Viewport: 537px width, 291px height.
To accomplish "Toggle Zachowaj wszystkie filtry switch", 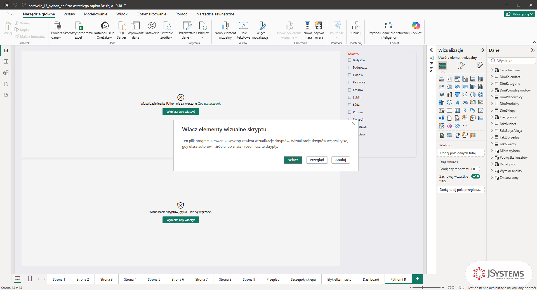I will coord(475,176).
